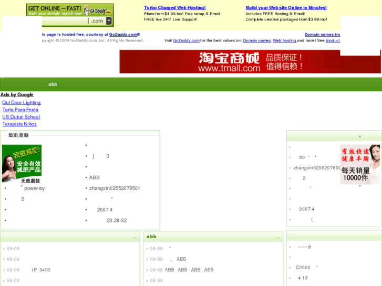Open the underlined Domain names link

[x=257, y=40]
